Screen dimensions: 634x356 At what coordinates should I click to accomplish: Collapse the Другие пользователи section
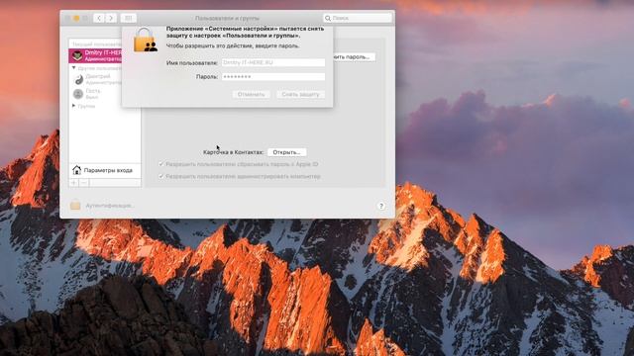pyautogui.click(x=74, y=68)
